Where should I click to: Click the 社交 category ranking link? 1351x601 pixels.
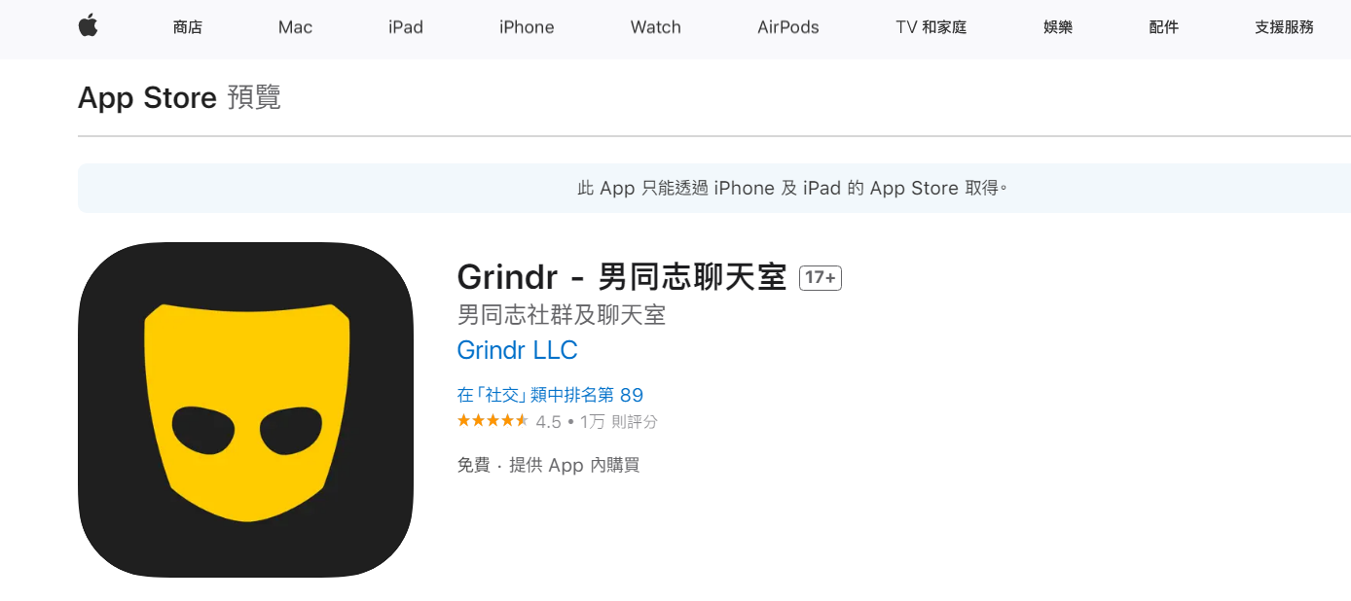point(550,395)
